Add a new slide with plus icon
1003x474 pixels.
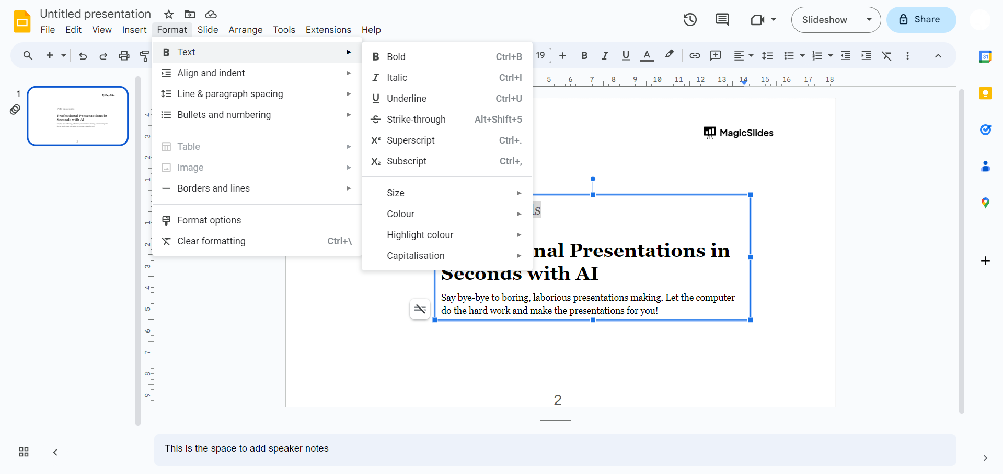tap(50, 55)
